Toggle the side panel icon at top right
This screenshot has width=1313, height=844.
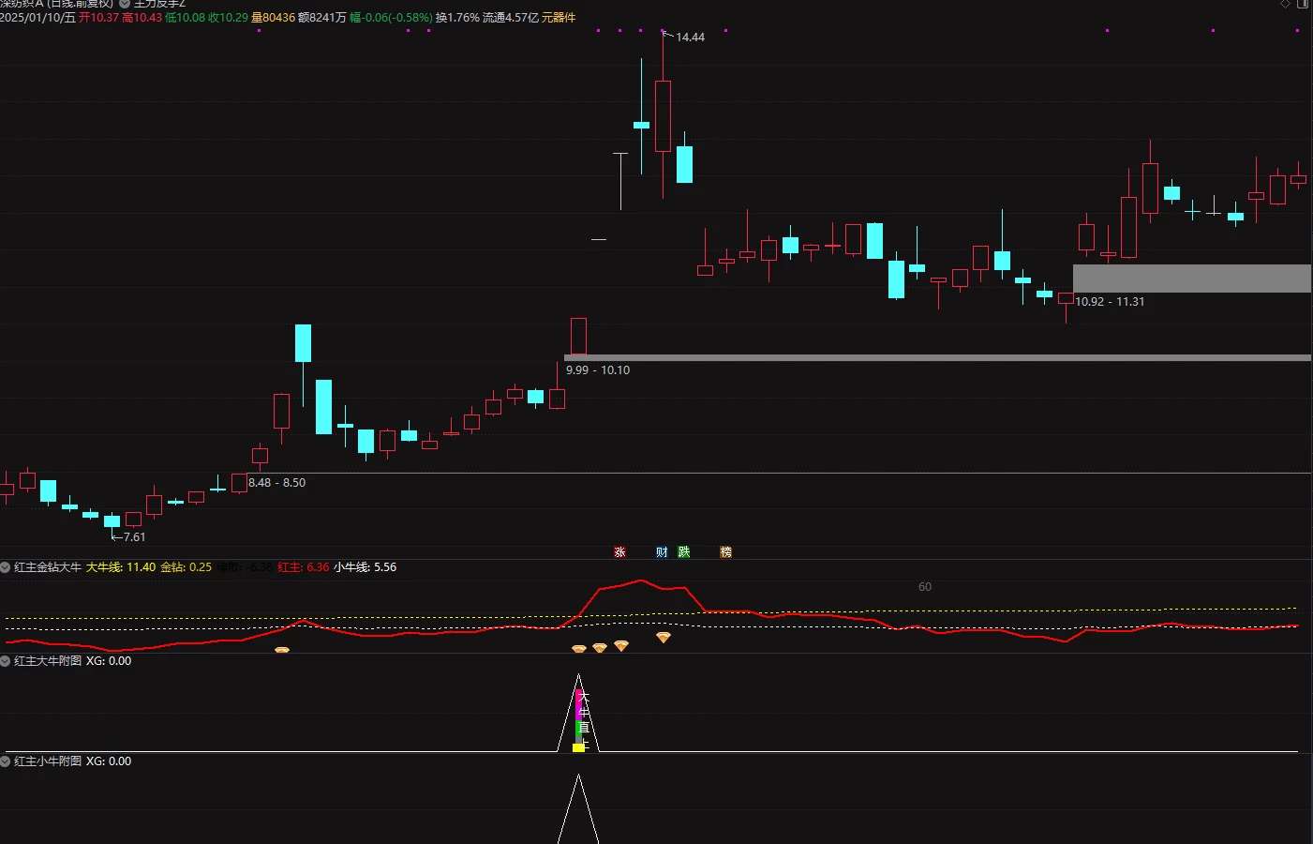[1303, 5]
